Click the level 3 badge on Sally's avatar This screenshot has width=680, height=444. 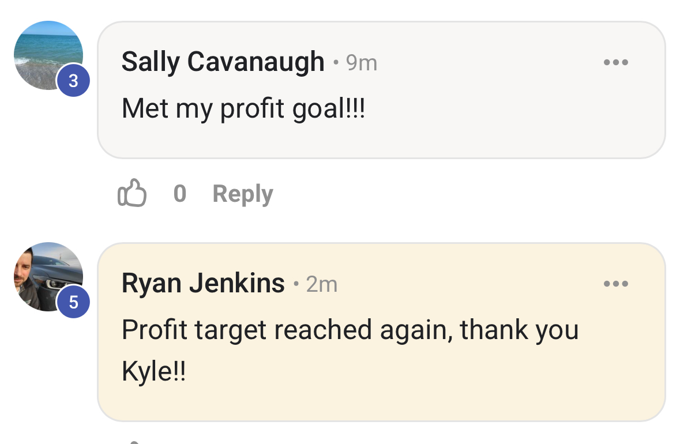(73, 81)
